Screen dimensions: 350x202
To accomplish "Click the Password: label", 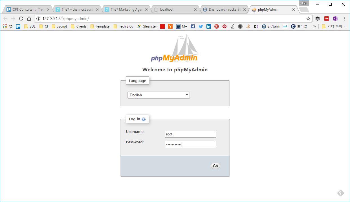I will coord(135,142).
